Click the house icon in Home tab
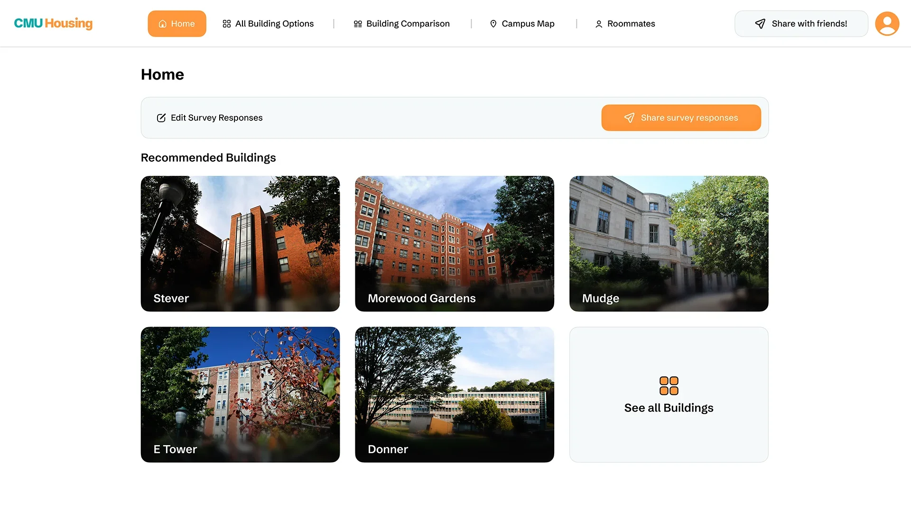The height and width of the screenshot is (512, 911). coord(162,24)
